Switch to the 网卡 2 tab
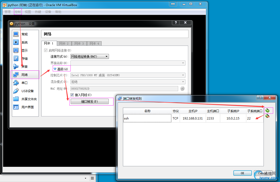280x182 pixels. pos(64,44)
